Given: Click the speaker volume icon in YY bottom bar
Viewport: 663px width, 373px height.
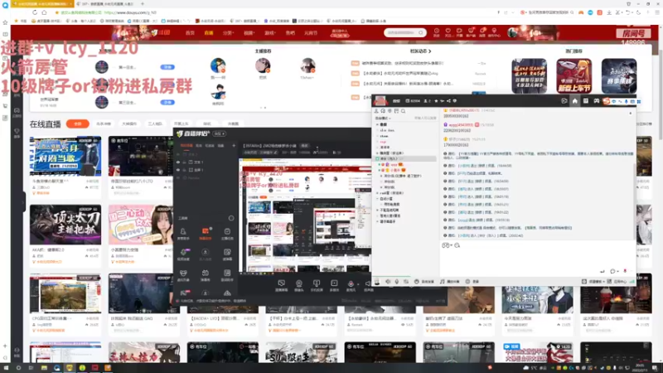Looking at the screenshot, I should [x=388, y=282].
